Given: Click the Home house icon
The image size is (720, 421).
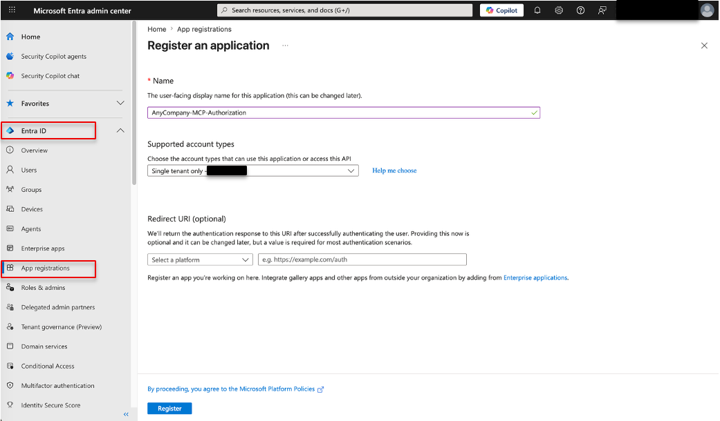Looking at the screenshot, I should pyautogui.click(x=10, y=37).
